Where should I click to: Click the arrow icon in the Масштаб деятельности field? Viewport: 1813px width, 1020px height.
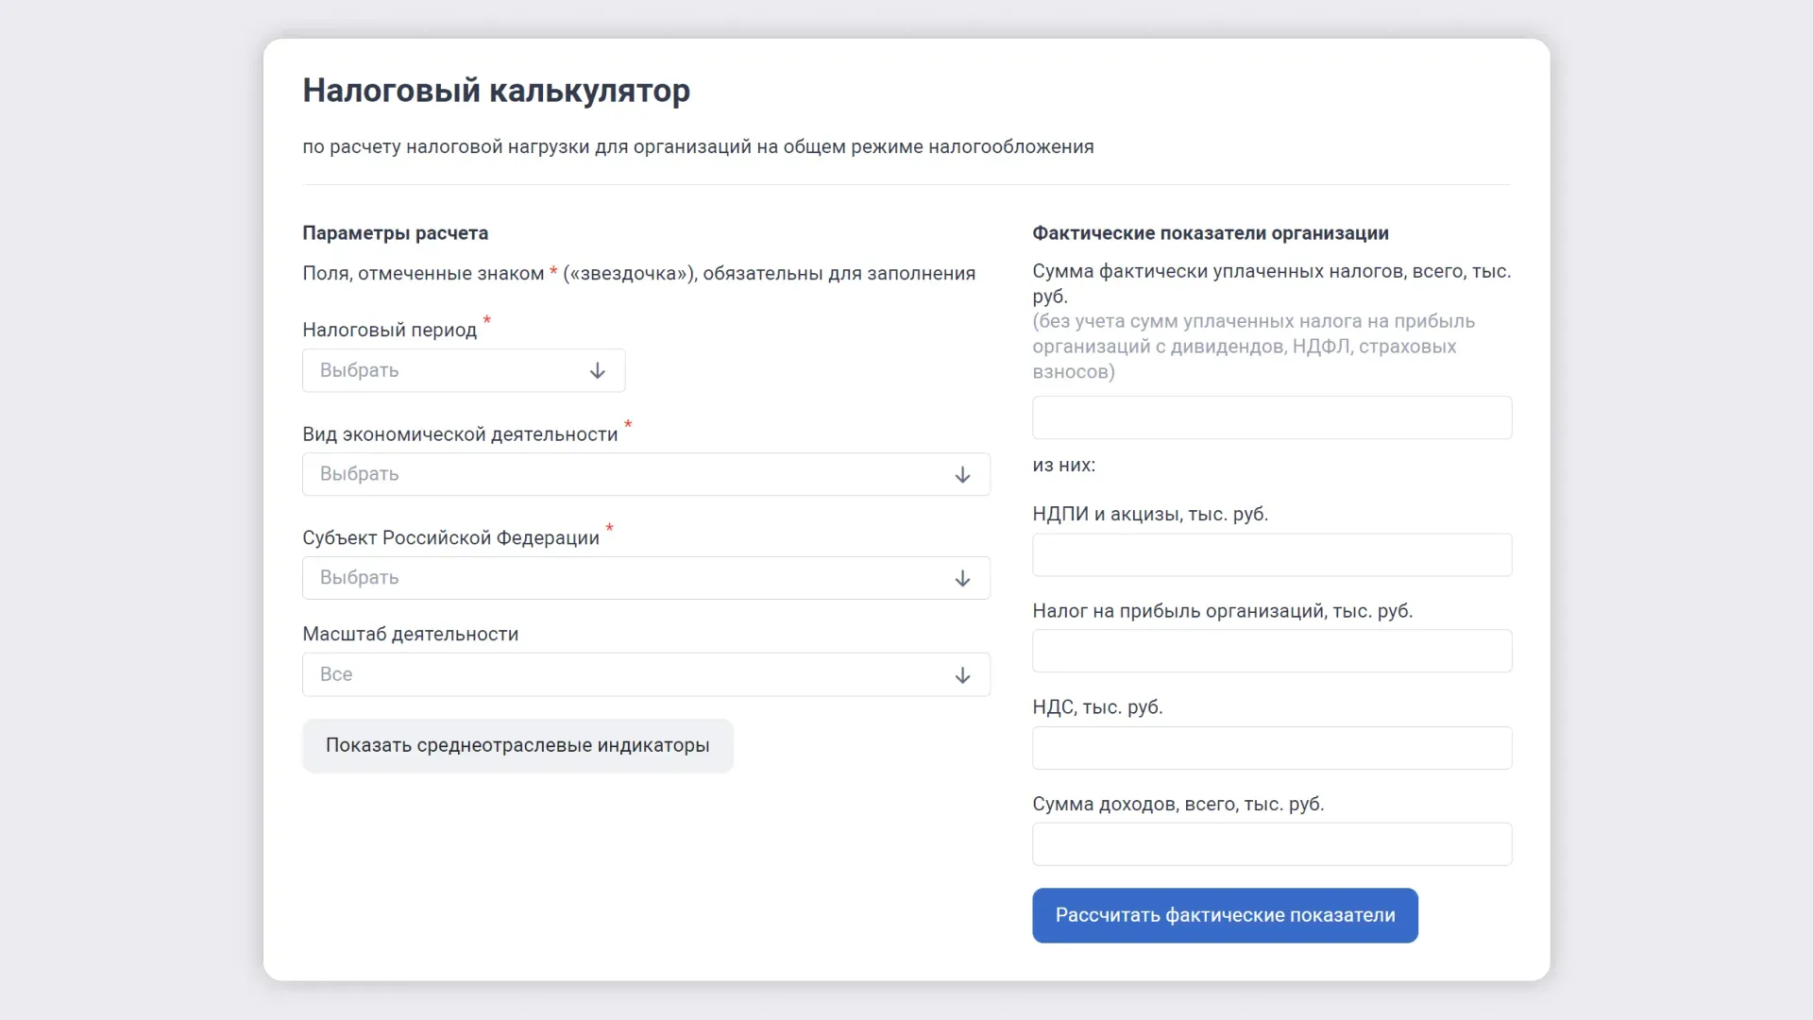point(962,675)
